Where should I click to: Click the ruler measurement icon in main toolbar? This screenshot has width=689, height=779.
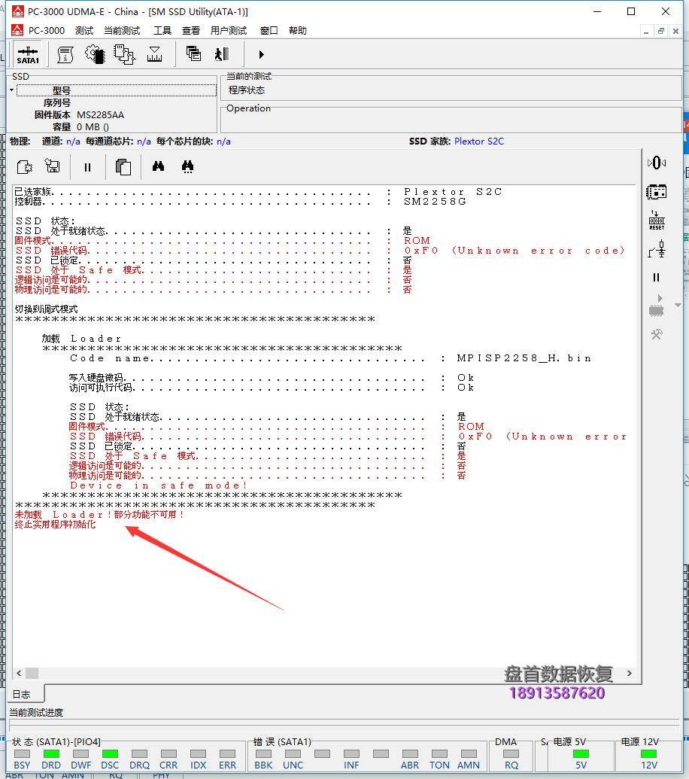tap(155, 54)
